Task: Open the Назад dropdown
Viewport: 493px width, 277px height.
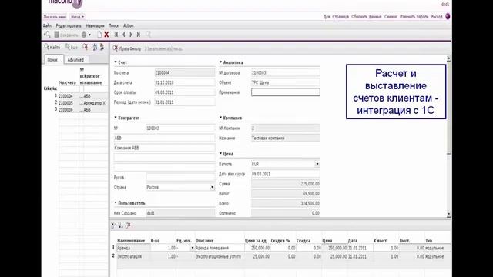Action: tap(77, 17)
